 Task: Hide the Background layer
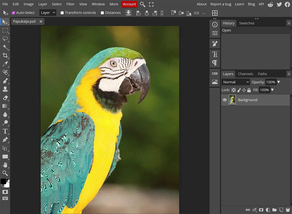pos(225,100)
